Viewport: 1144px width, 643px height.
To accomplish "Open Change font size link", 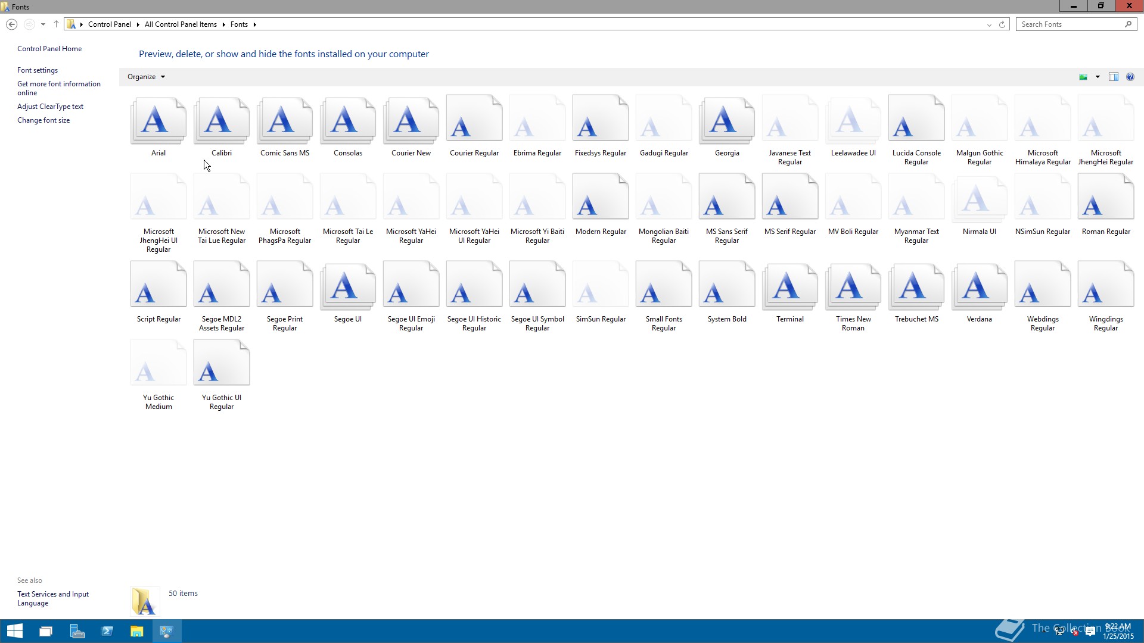I will (43, 120).
